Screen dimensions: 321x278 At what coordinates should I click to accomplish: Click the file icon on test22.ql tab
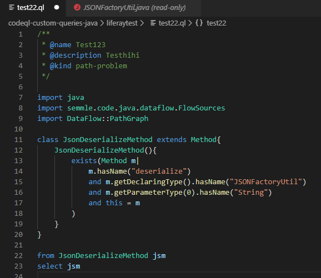click(12, 8)
